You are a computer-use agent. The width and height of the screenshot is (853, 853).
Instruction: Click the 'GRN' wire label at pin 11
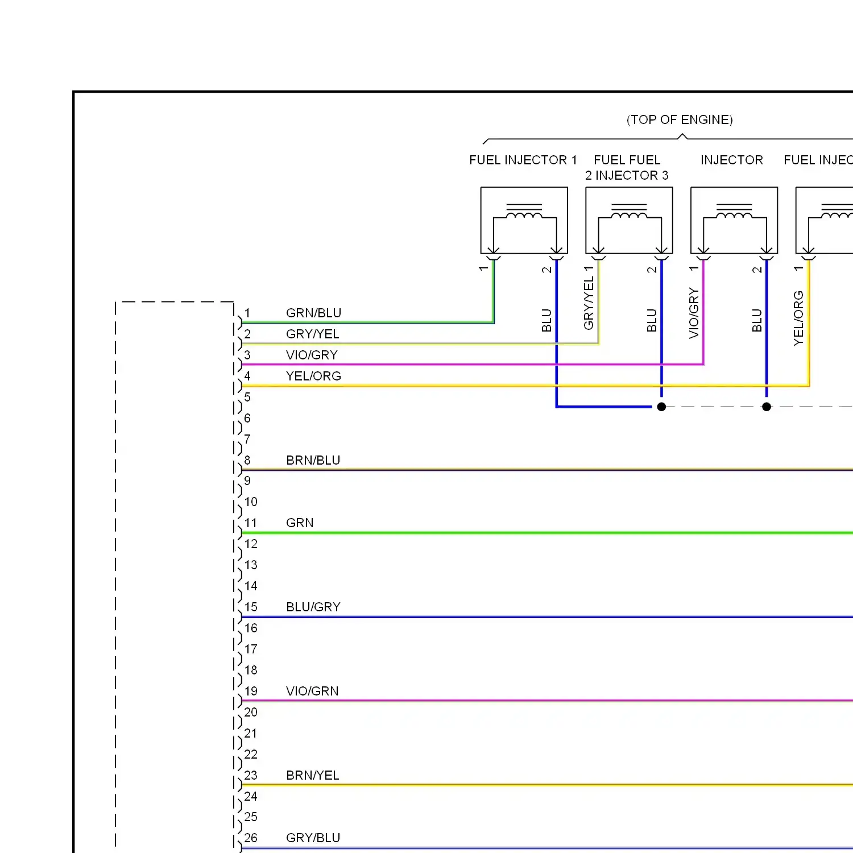coord(300,523)
